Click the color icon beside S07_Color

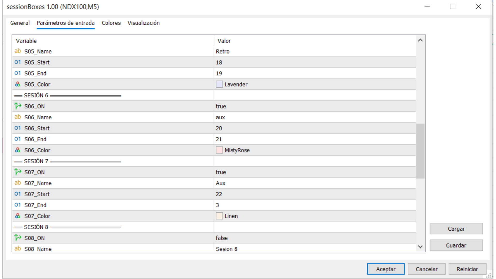click(18, 216)
